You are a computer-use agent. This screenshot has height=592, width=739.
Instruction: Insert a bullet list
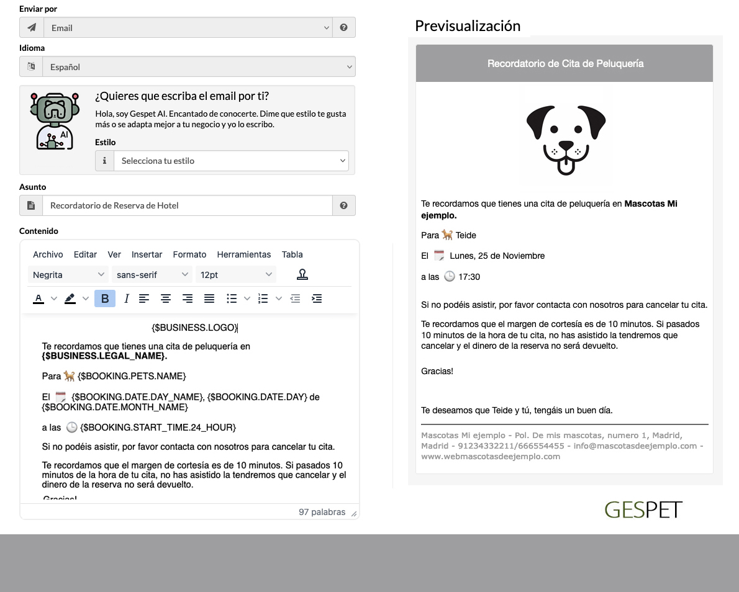click(x=232, y=298)
